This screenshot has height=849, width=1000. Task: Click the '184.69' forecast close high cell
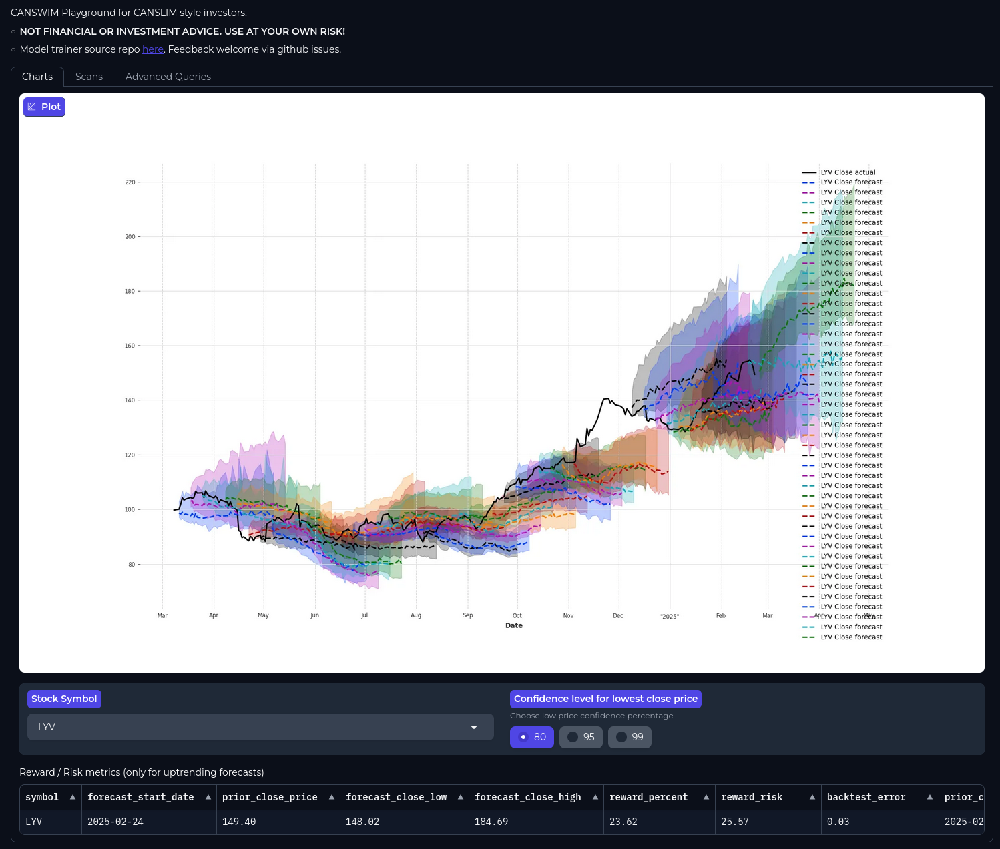(x=536, y=822)
